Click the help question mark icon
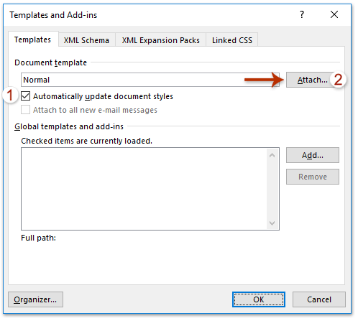The width and height of the screenshot is (358, 321). (302, 14)
